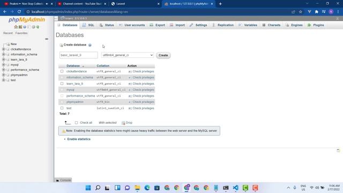Expand information_schema in the navigation tree

click(4, 55)
